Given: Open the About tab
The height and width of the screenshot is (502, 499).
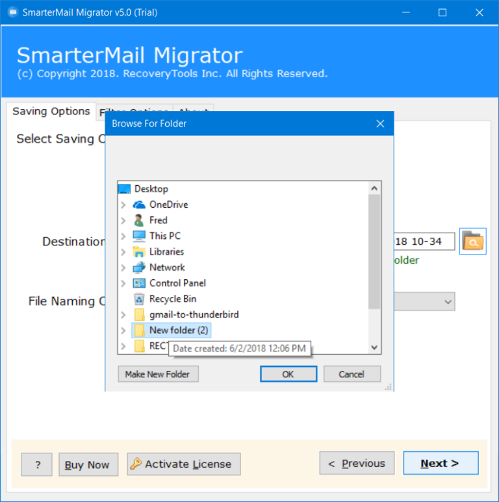Looking at the screenshot, I should tap(194, 108).
